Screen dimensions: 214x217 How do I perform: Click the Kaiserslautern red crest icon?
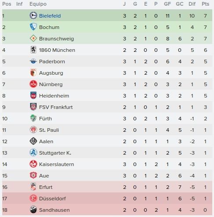pyautogui.click(x=33, y=164)
